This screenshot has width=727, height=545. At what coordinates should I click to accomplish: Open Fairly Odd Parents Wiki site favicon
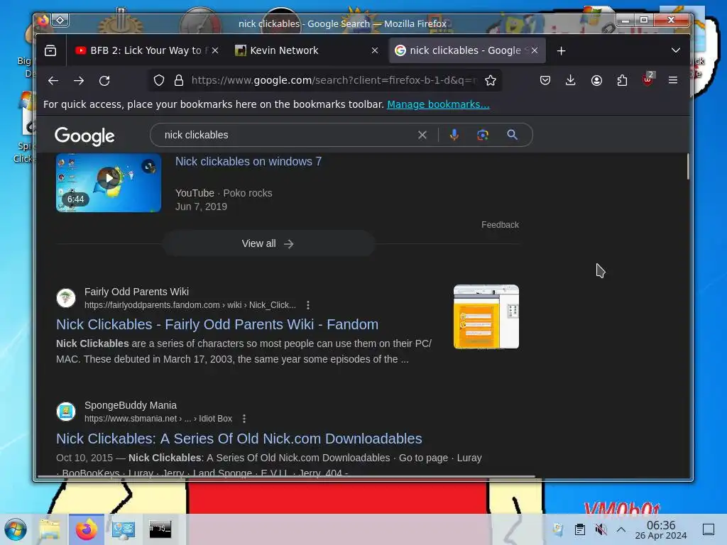click(x=66, y=297)
